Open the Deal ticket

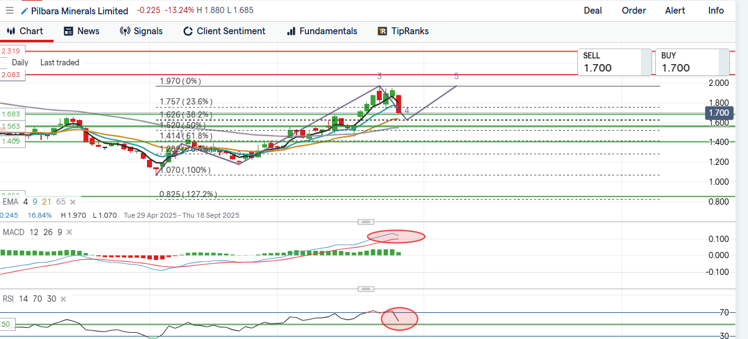click(592, 11)
